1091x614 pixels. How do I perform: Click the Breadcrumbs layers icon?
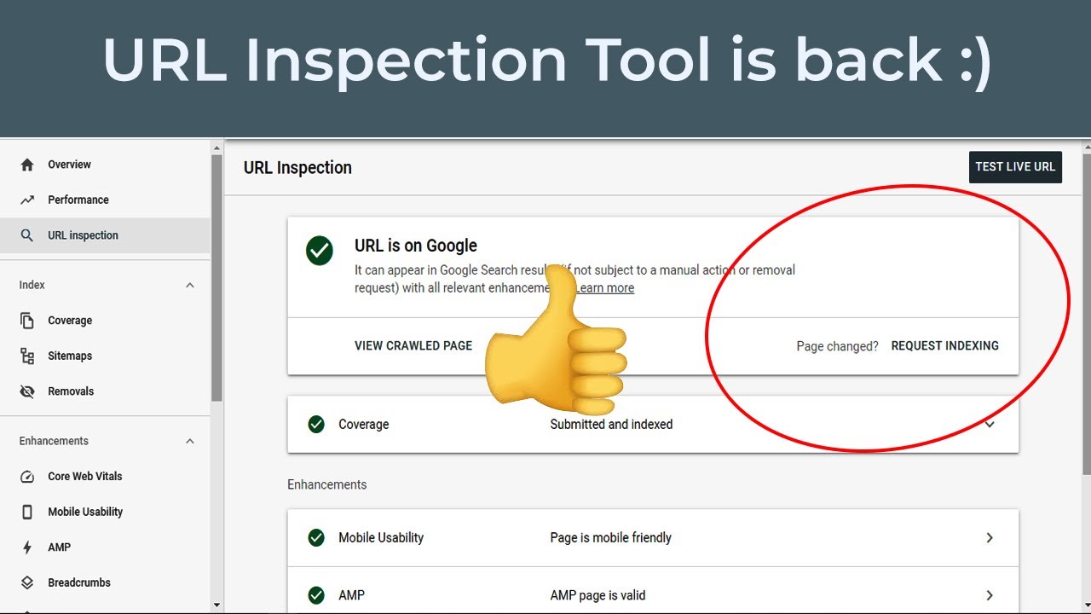pos(27,582)
